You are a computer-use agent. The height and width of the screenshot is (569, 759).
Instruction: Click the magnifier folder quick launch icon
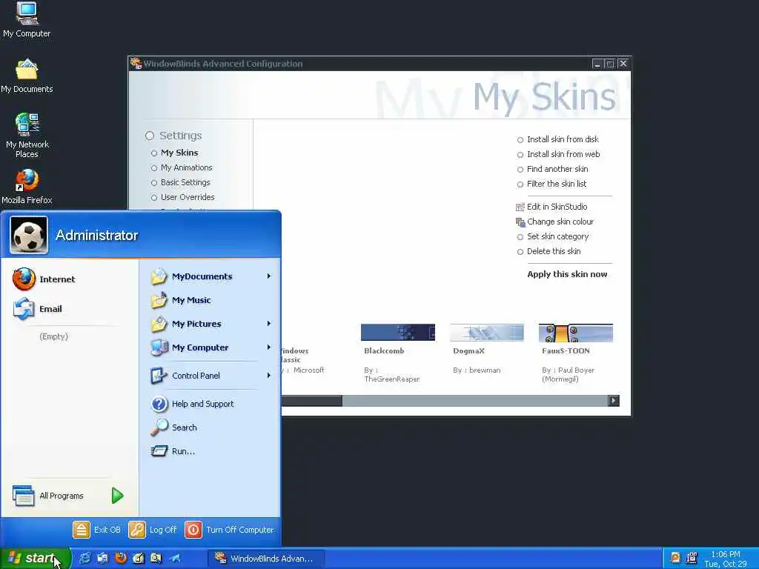tap(156, 559)
